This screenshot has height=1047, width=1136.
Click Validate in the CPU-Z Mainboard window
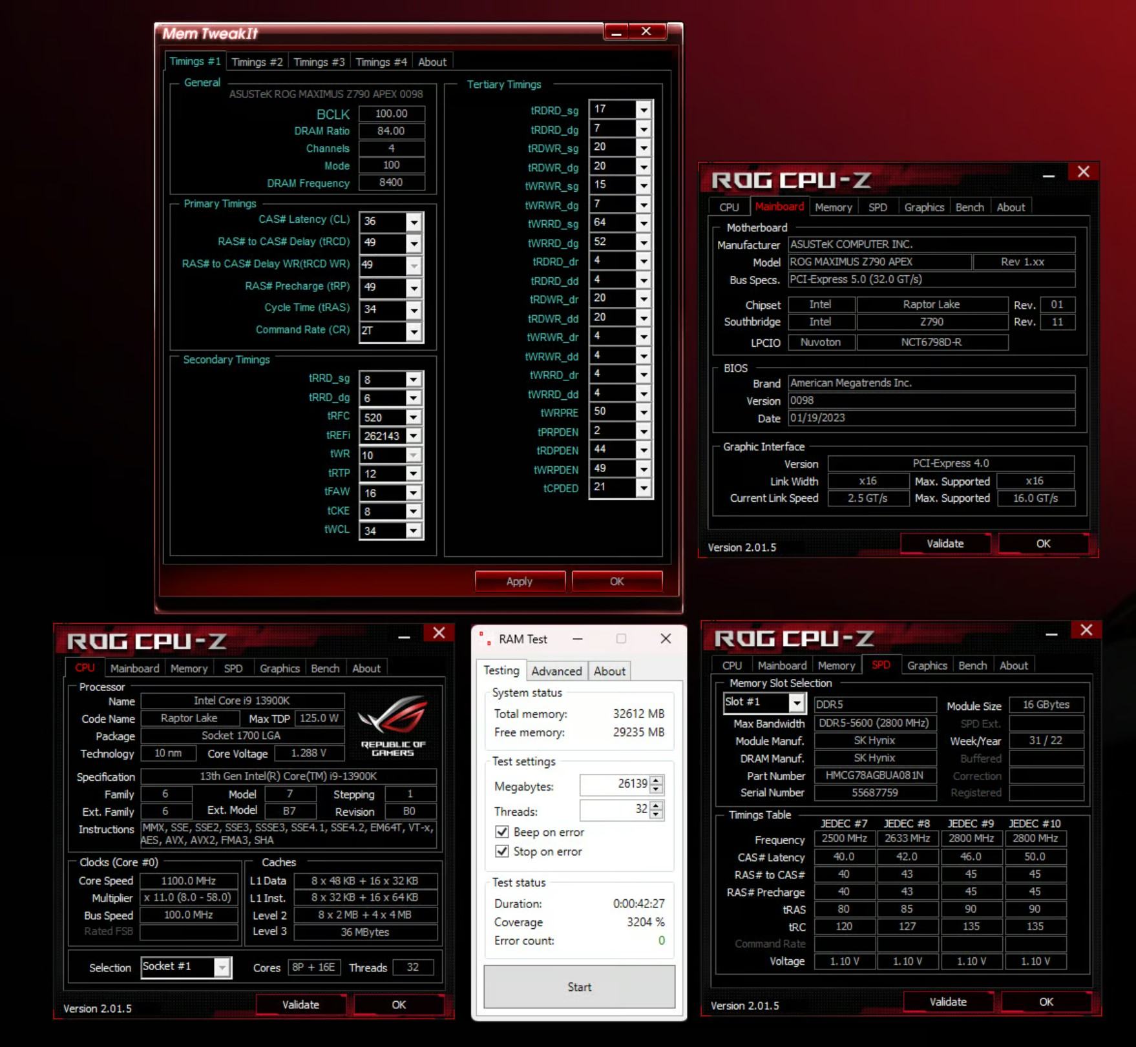(x=945, y=544)
